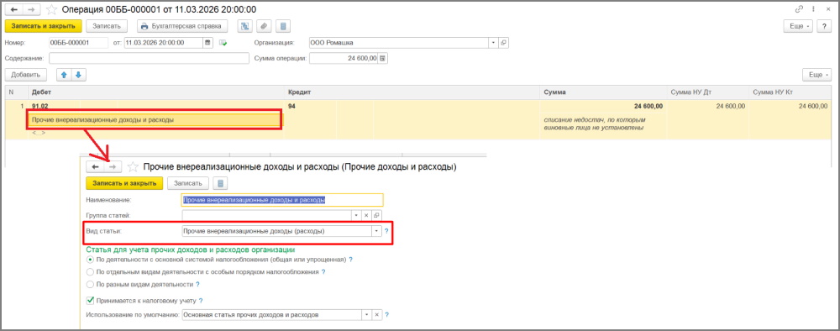Image resolution: width=840 pixels, height=331 pixels.
Task: Click the Кредит column header
Action: click(412, 92)
